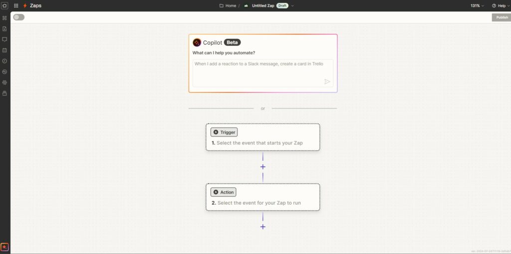Add a step between Trigger and Action
Viewport: 511px width, 254px height.
coord(263,167)
